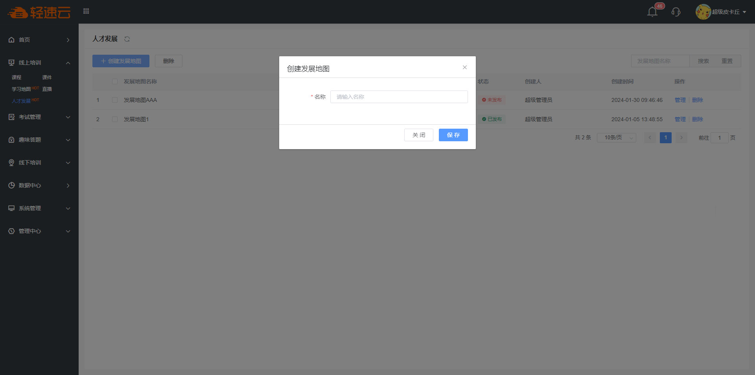Expand the 数据中心 menu
Screen dimensions: 755x375
click(x=39, y=185)
